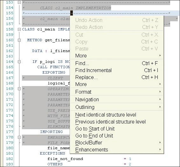Screen dimensions: 180x167
Task: Collapse the commented block at line 178
Action: (19, 137)
